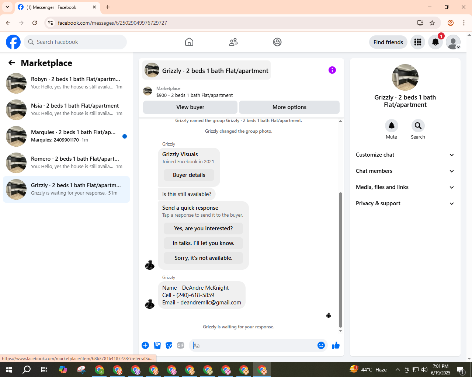Expand Customize chat section
Screen dimensions: 472x377
pyautogui.click(x=405, y=155)
